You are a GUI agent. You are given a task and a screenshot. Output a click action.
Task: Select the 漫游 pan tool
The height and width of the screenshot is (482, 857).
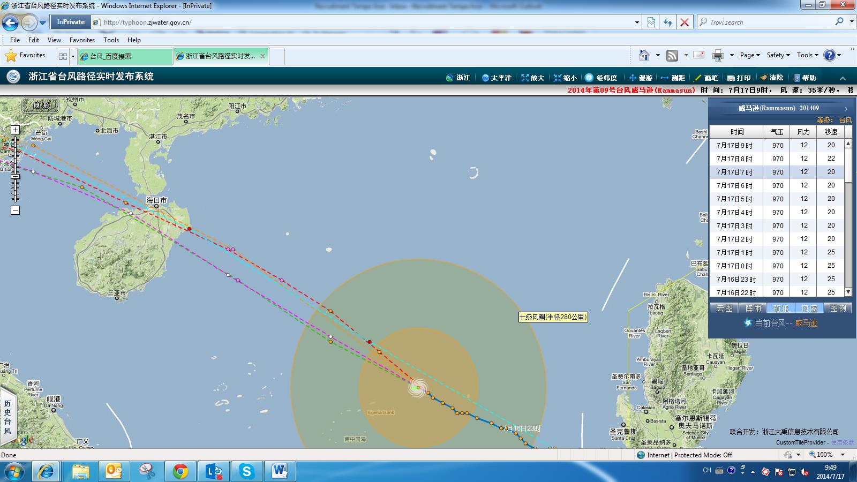click(641, 78)
